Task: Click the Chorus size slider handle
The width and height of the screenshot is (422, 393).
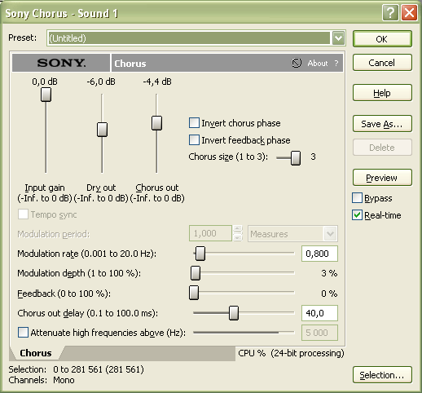Action: click(296, 158)
